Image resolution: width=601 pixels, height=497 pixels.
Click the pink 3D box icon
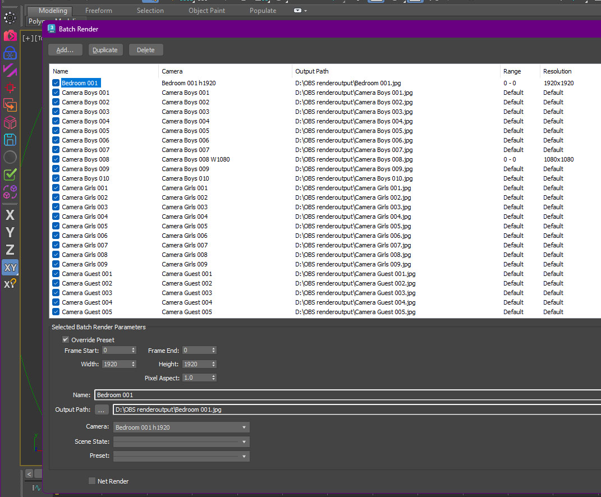point(10,122)
